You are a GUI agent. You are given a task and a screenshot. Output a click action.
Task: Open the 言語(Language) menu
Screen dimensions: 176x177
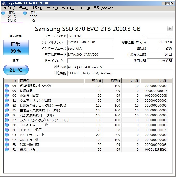pyautogui.click(x=104, y=8)
